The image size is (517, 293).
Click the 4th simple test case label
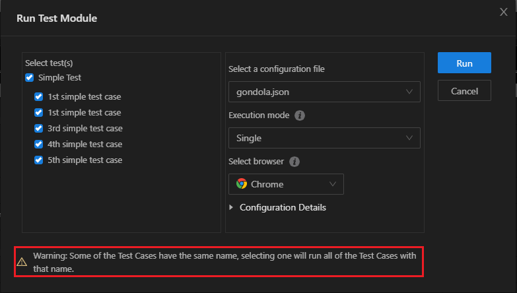[x=85, y=145]
